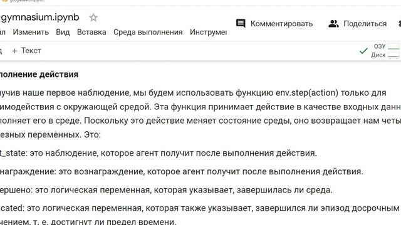This screenshot has width=401, height=225.
Task: Click the heading ending with 'действия'
Action: click(x=39, y=74)
